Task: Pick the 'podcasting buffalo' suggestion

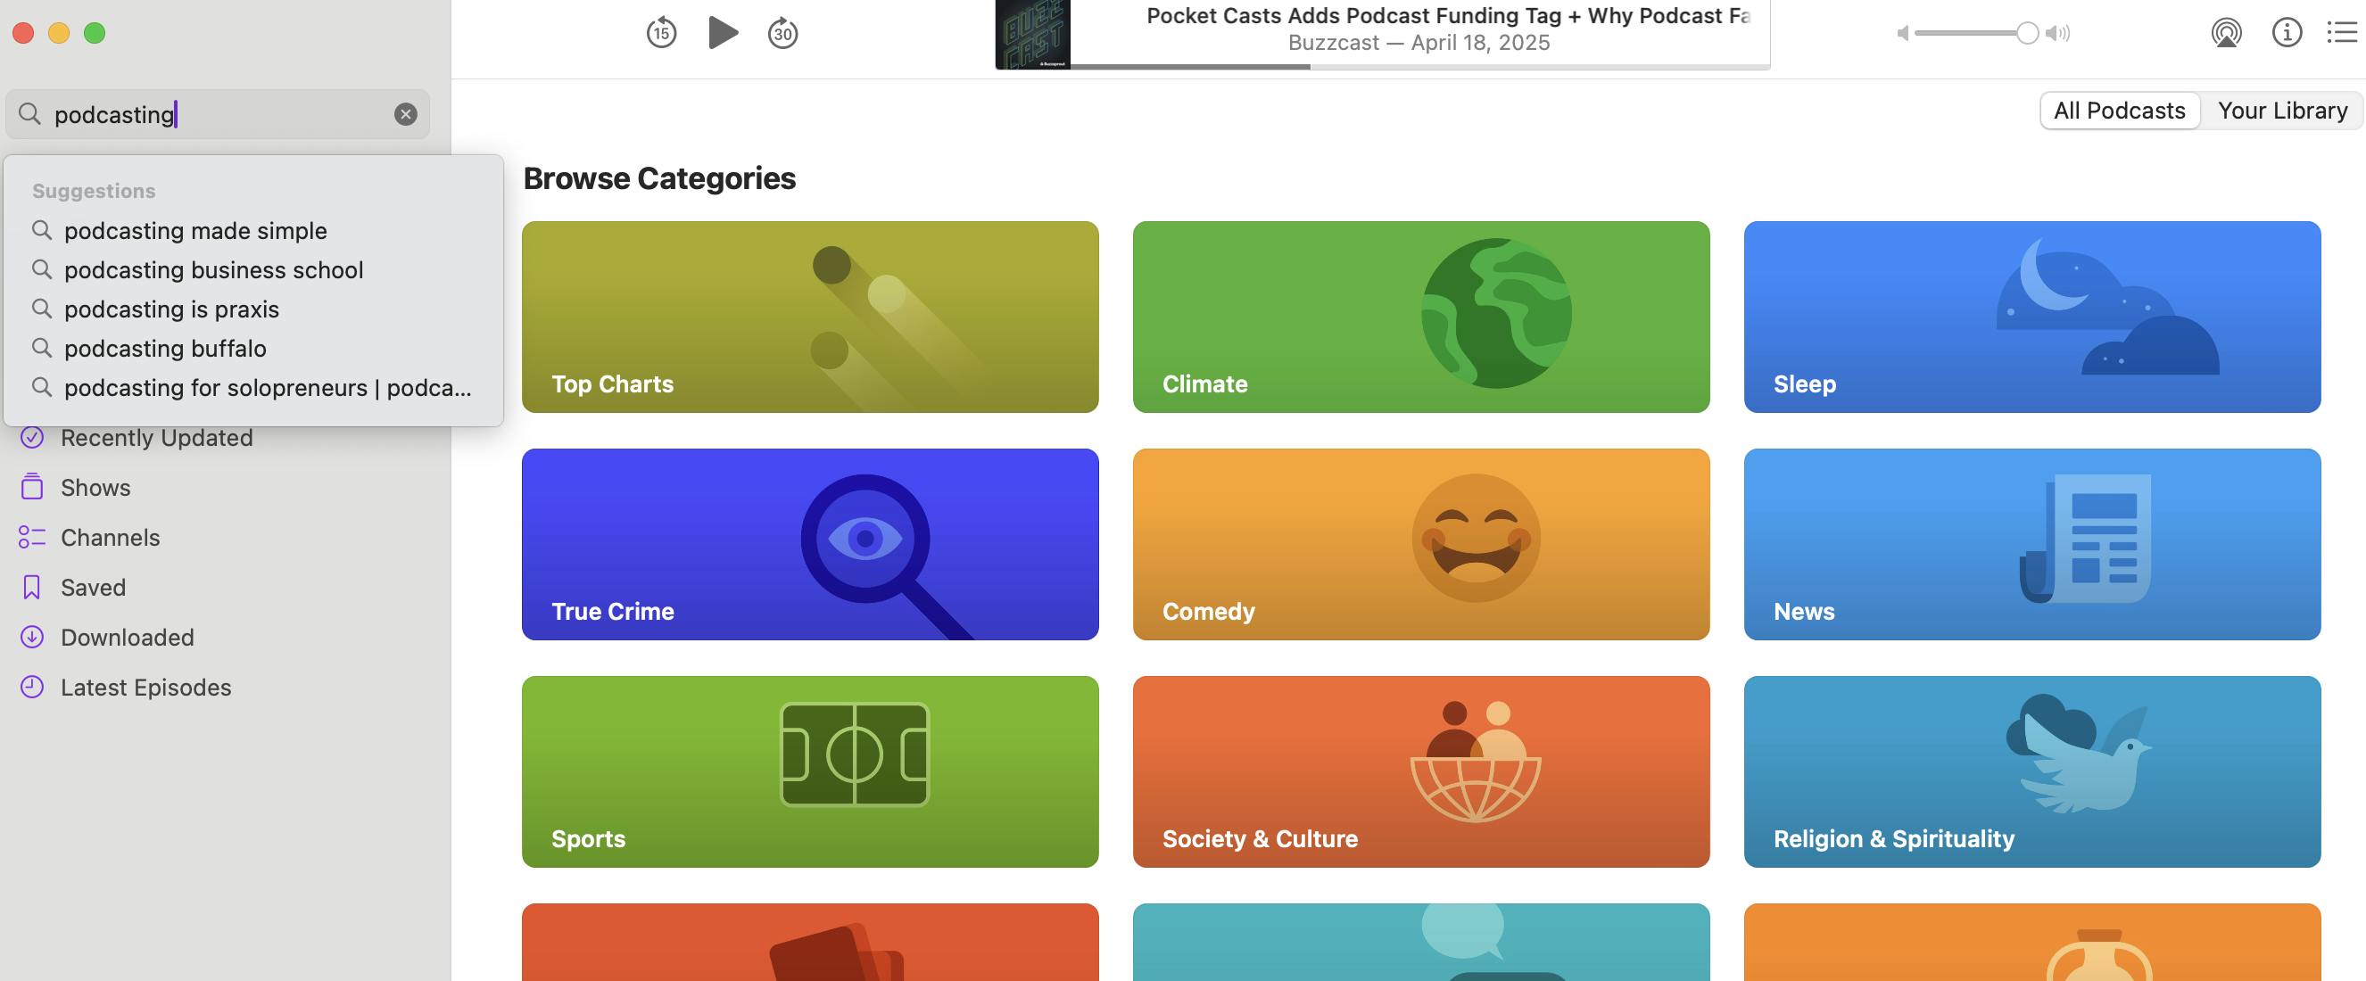Action: pyautogui.click(x=164, y=348)
